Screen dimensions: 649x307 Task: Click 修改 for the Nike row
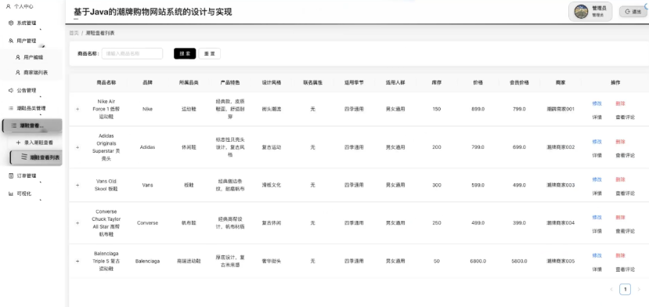(x=597, y=103)
